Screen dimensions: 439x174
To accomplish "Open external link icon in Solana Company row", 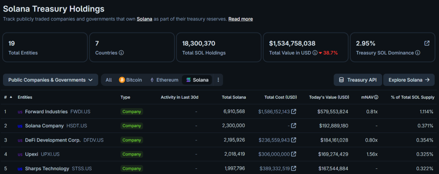I will [294, 126].
